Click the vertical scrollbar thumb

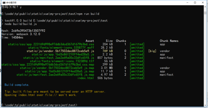click(205, 13)
